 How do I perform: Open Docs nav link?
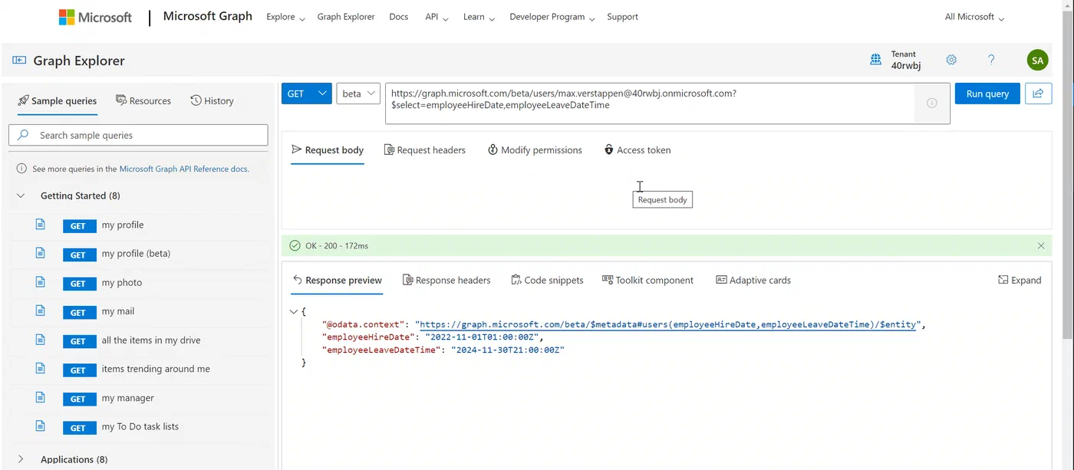pyautogui.click(x=399, y=17)
